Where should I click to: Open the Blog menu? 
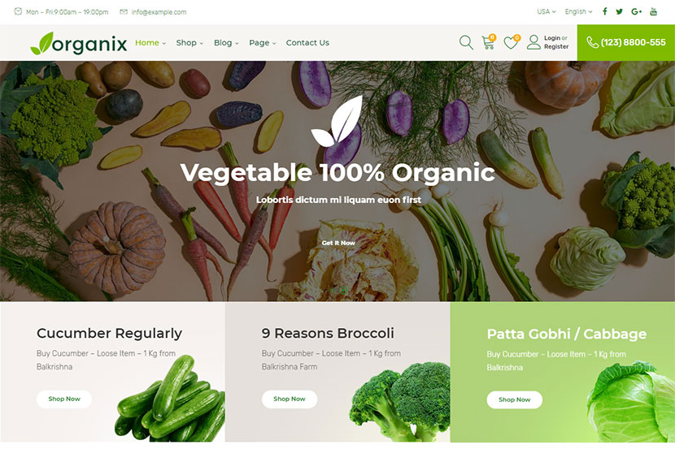[226, 42]
